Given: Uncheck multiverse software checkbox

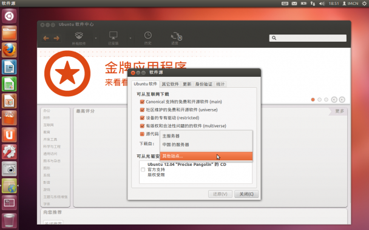Looking at the screenshot, I should pos(142,126).
